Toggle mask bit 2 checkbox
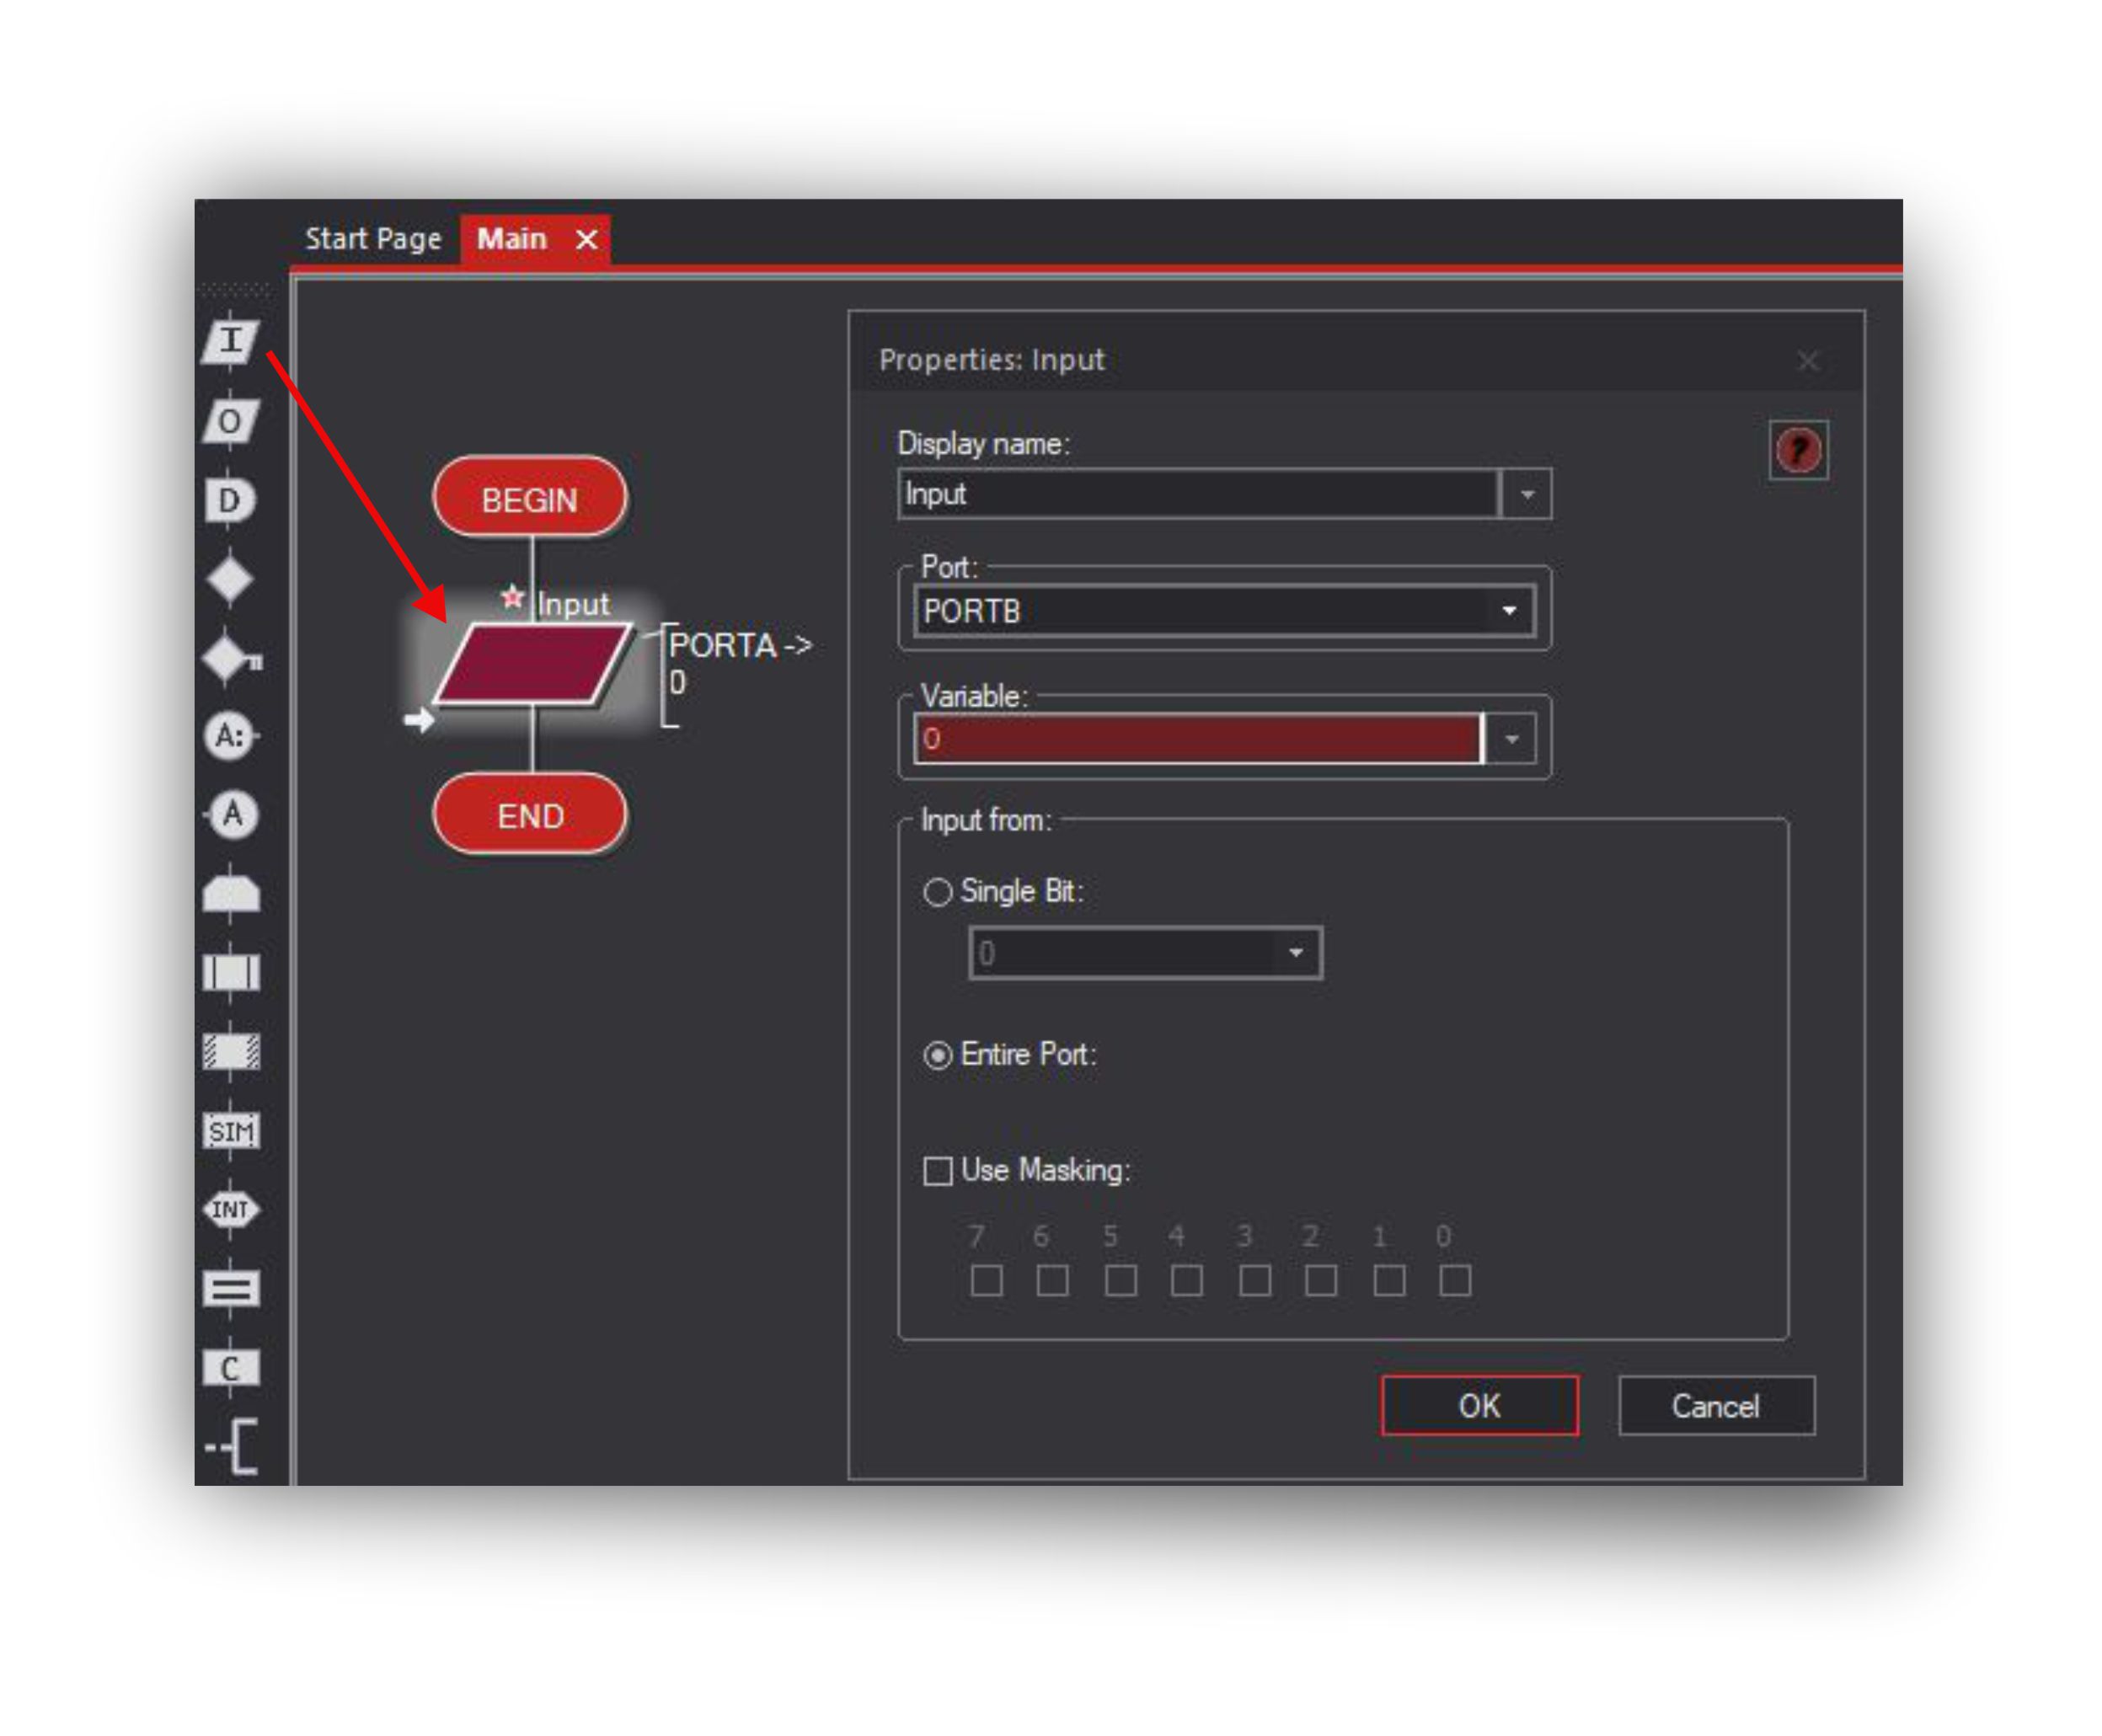Screen dimensions: 2102x1736 [1321, 1281]
